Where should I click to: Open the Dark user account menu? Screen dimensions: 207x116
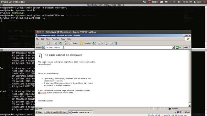click(198, 2)
